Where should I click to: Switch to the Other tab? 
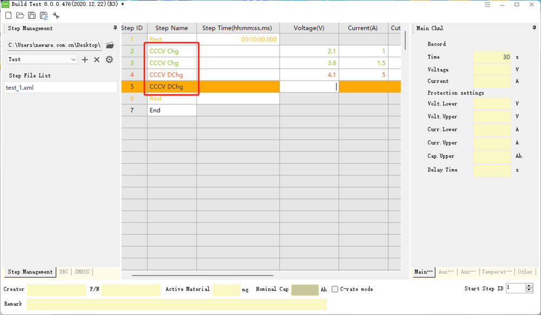(525, 272)
